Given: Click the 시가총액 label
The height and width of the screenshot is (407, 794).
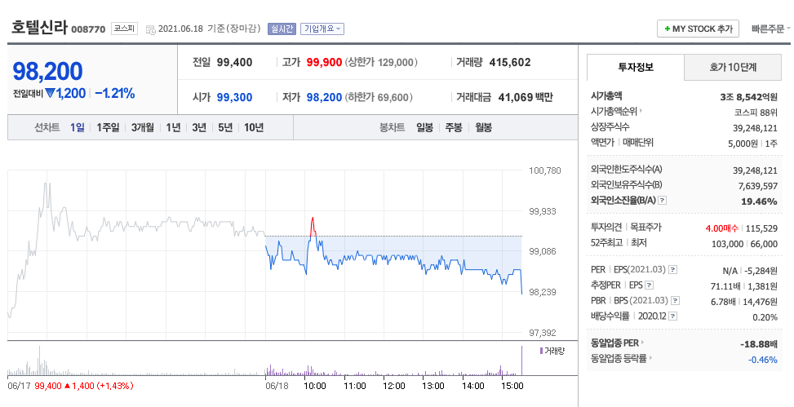Looking at the screenshot, I should coord(606,95).
